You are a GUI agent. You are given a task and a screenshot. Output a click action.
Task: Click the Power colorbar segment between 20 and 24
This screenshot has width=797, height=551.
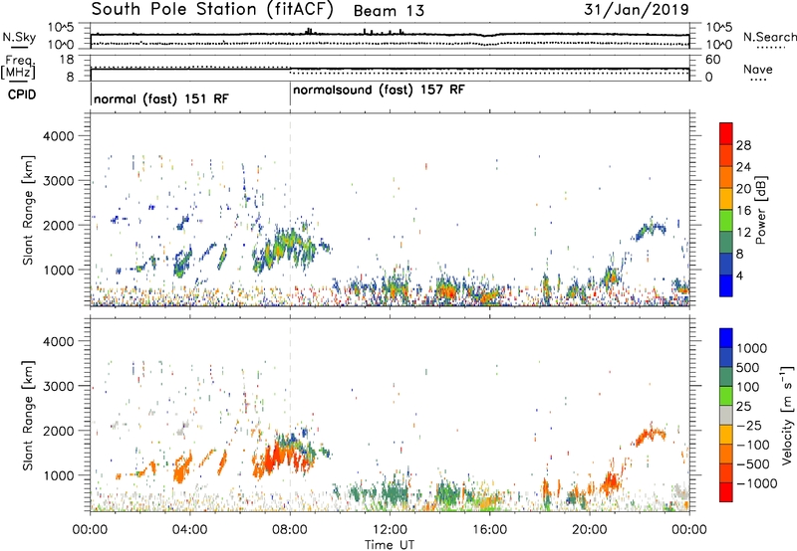click(726, 177)
